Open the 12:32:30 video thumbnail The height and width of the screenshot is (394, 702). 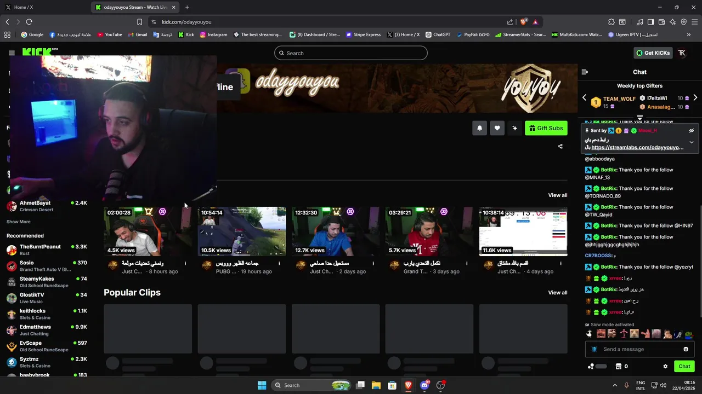(x=335, y=231)
